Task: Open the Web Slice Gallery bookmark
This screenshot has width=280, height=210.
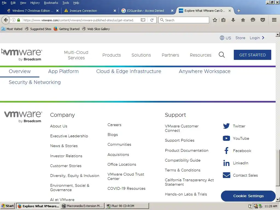Action: [96, 29]
